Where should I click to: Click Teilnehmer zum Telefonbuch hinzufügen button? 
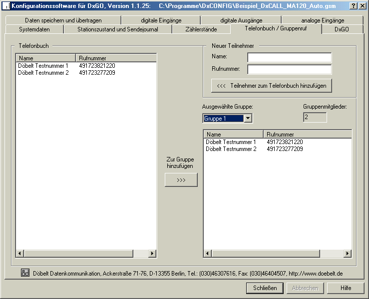(272, 86)
